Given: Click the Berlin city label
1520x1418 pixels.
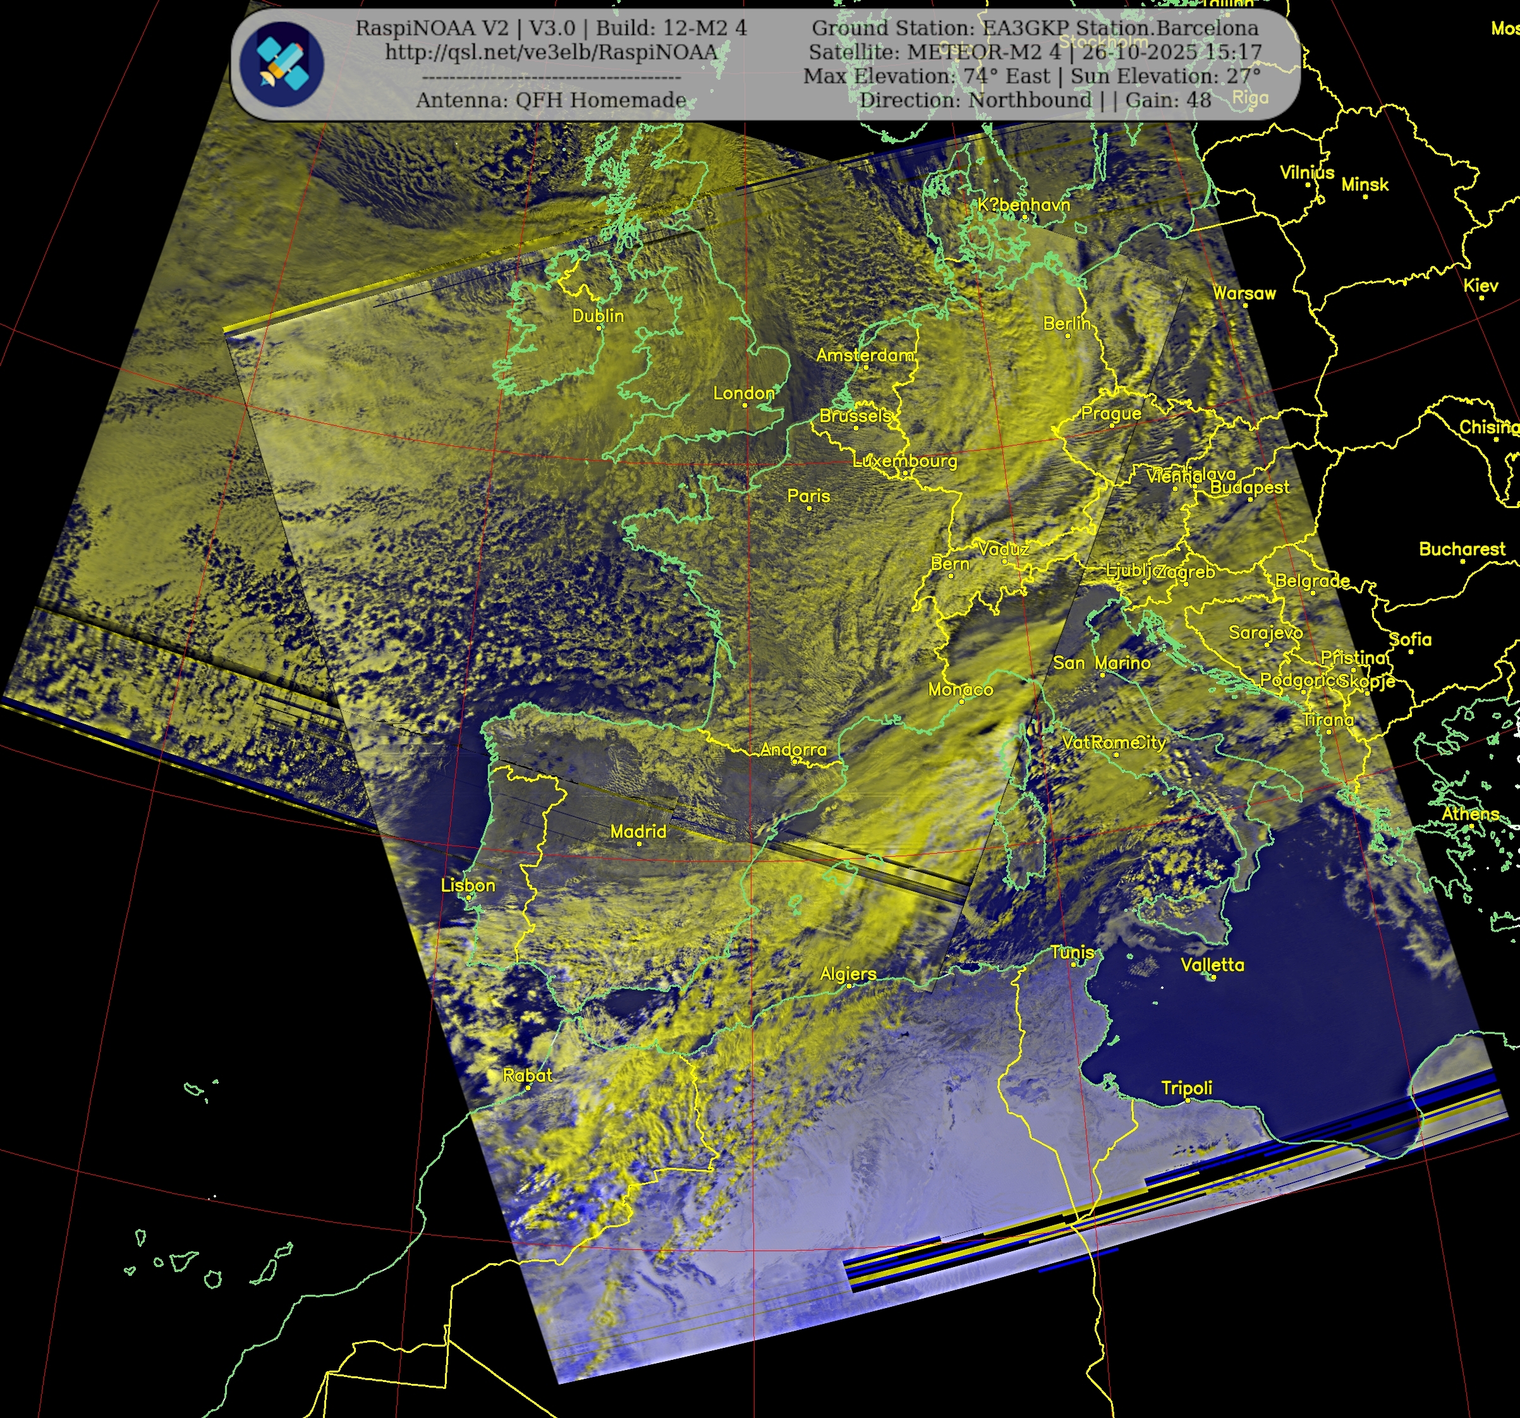Looking at the screenshot, I should pos(1067,324).
